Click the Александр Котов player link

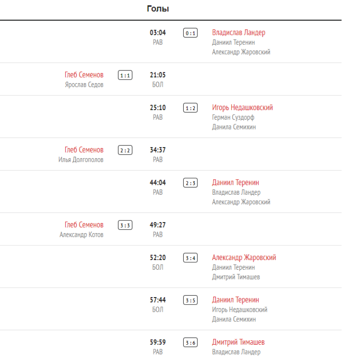tap(82, 234)
